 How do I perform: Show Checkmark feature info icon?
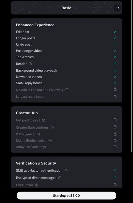coord(37,185)
